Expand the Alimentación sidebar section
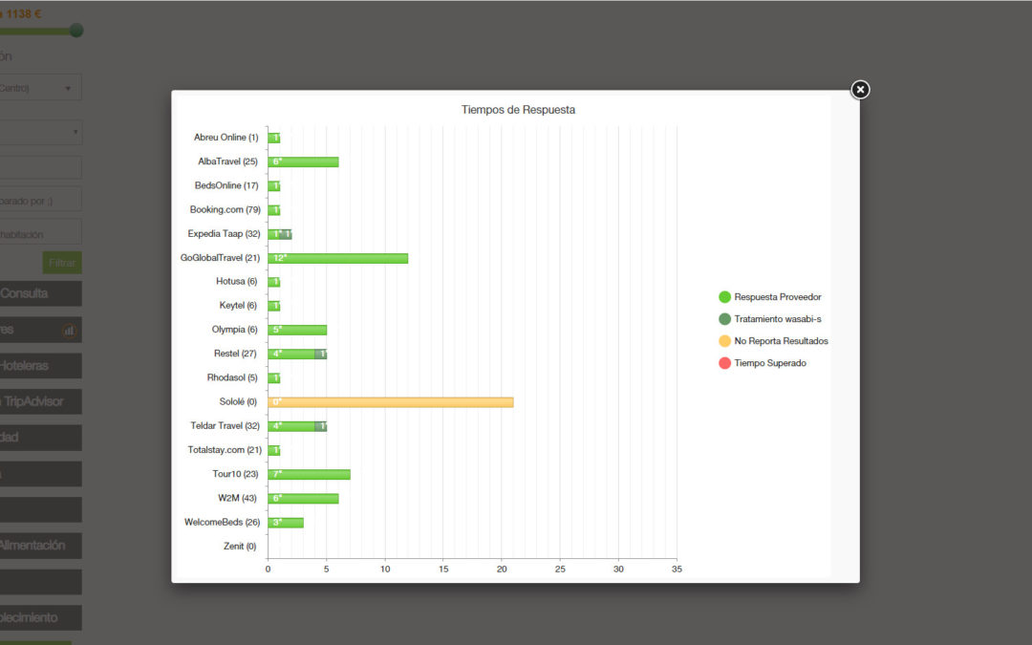The width and height of the screenshot is (1032, 645). pyautogui.click(x=38, y=546)
